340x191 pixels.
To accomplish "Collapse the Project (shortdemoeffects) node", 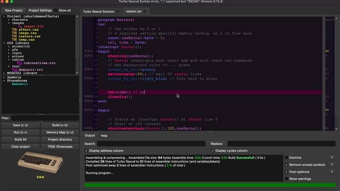I will pos(4,16).
